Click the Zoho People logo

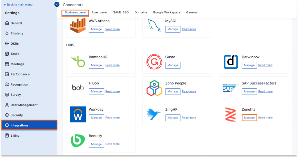[x=154, y=88]
